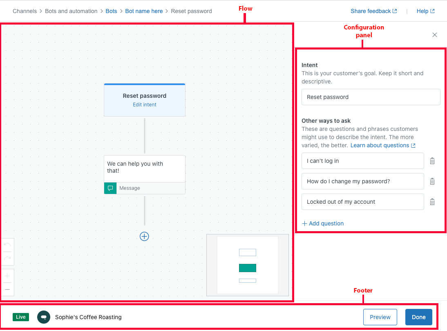447x331 pixels.
Task: Click the undo arrow in the flow canvas
Action: pos(7,245)
